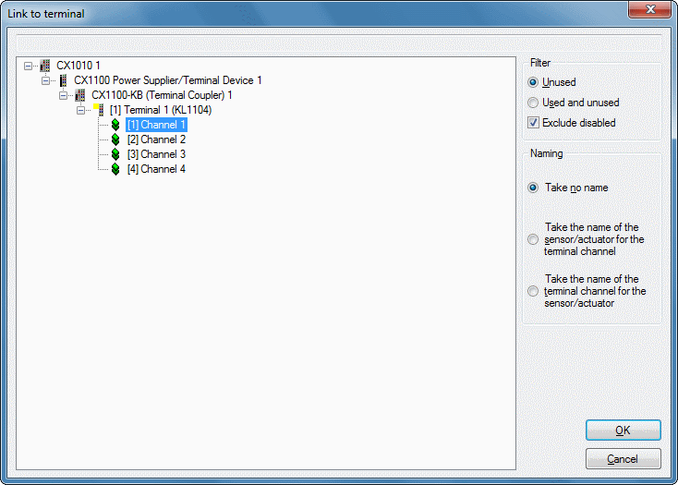The height and width of the screenshot is (485, 678).
Task: Collapse the CX1100-KB Terminal Coupler node
Action: [x=63, y=95]
